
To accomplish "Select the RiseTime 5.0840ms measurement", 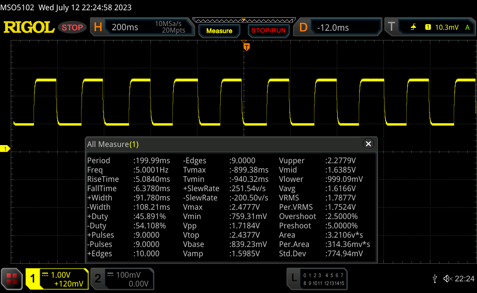I will [129, 179].
